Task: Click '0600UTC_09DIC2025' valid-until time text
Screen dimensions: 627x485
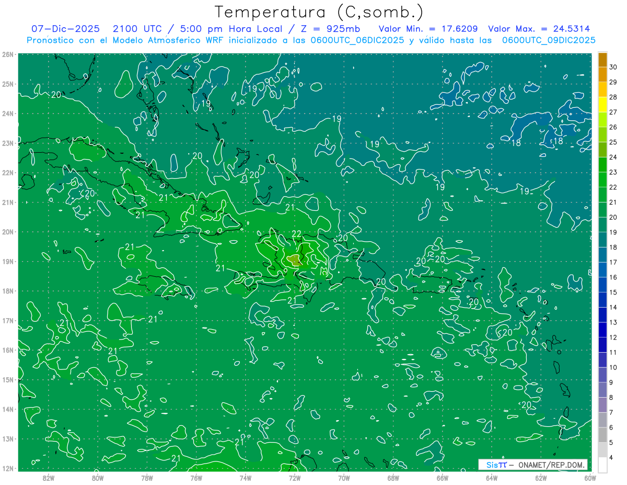Action: tap(549, 40)
